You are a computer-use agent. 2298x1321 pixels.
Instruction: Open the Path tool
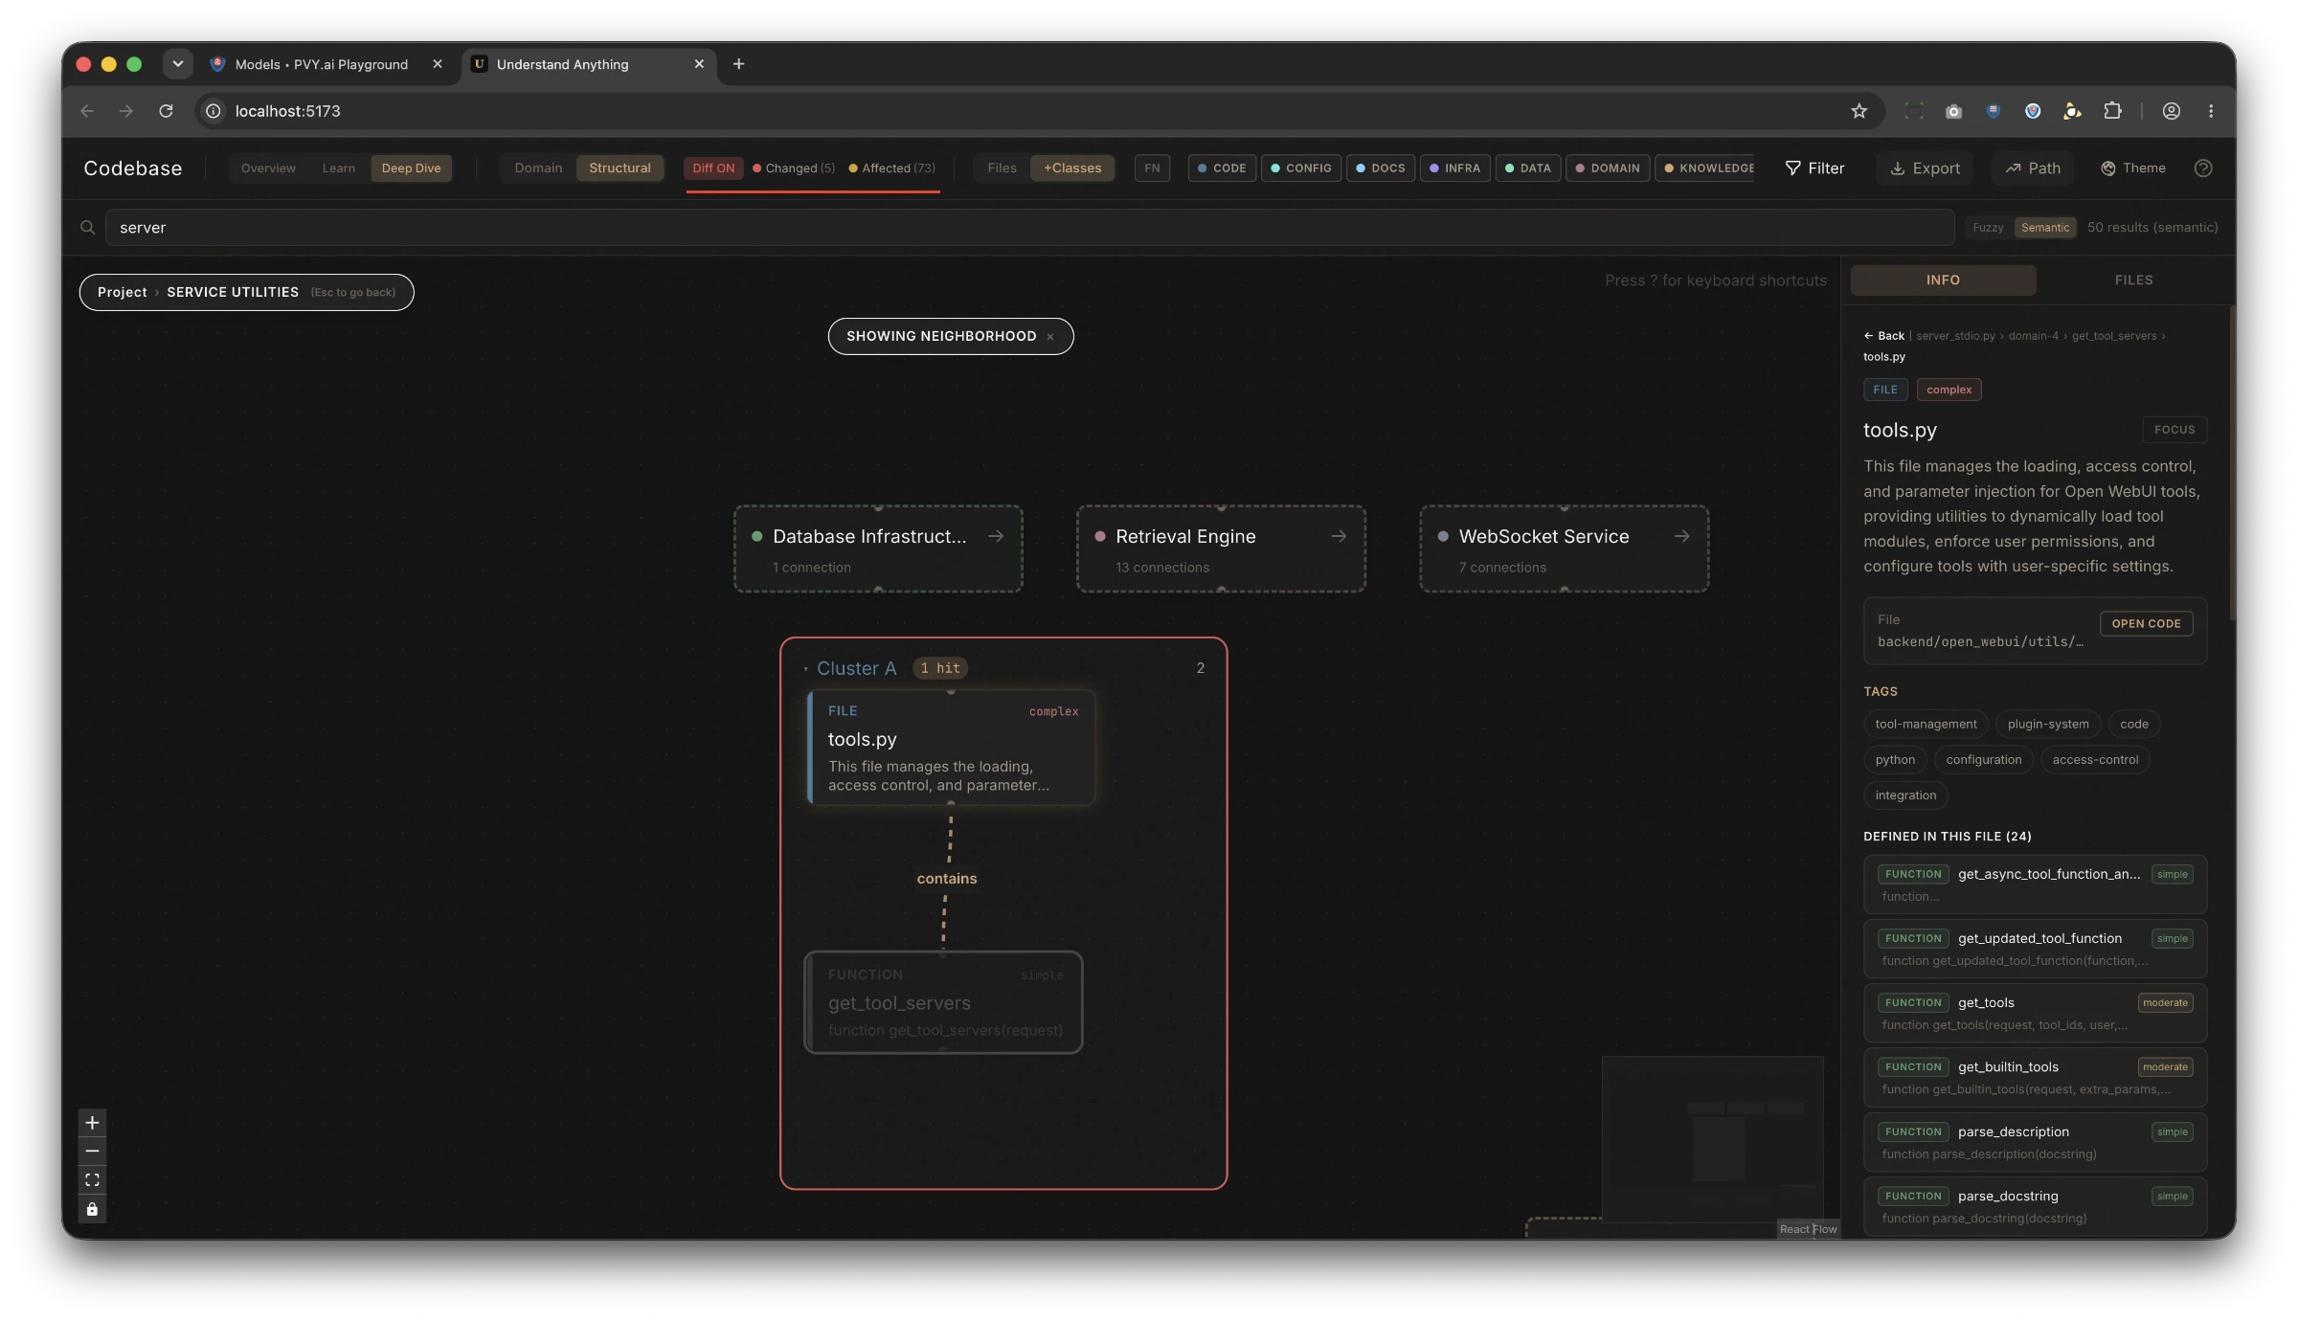[2033, 168]
